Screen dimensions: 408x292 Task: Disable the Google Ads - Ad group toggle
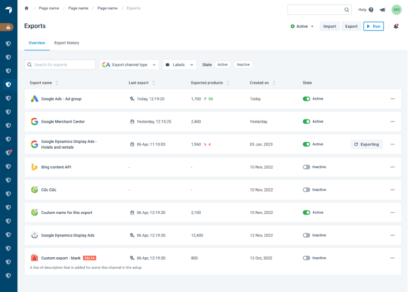[307, 99]
